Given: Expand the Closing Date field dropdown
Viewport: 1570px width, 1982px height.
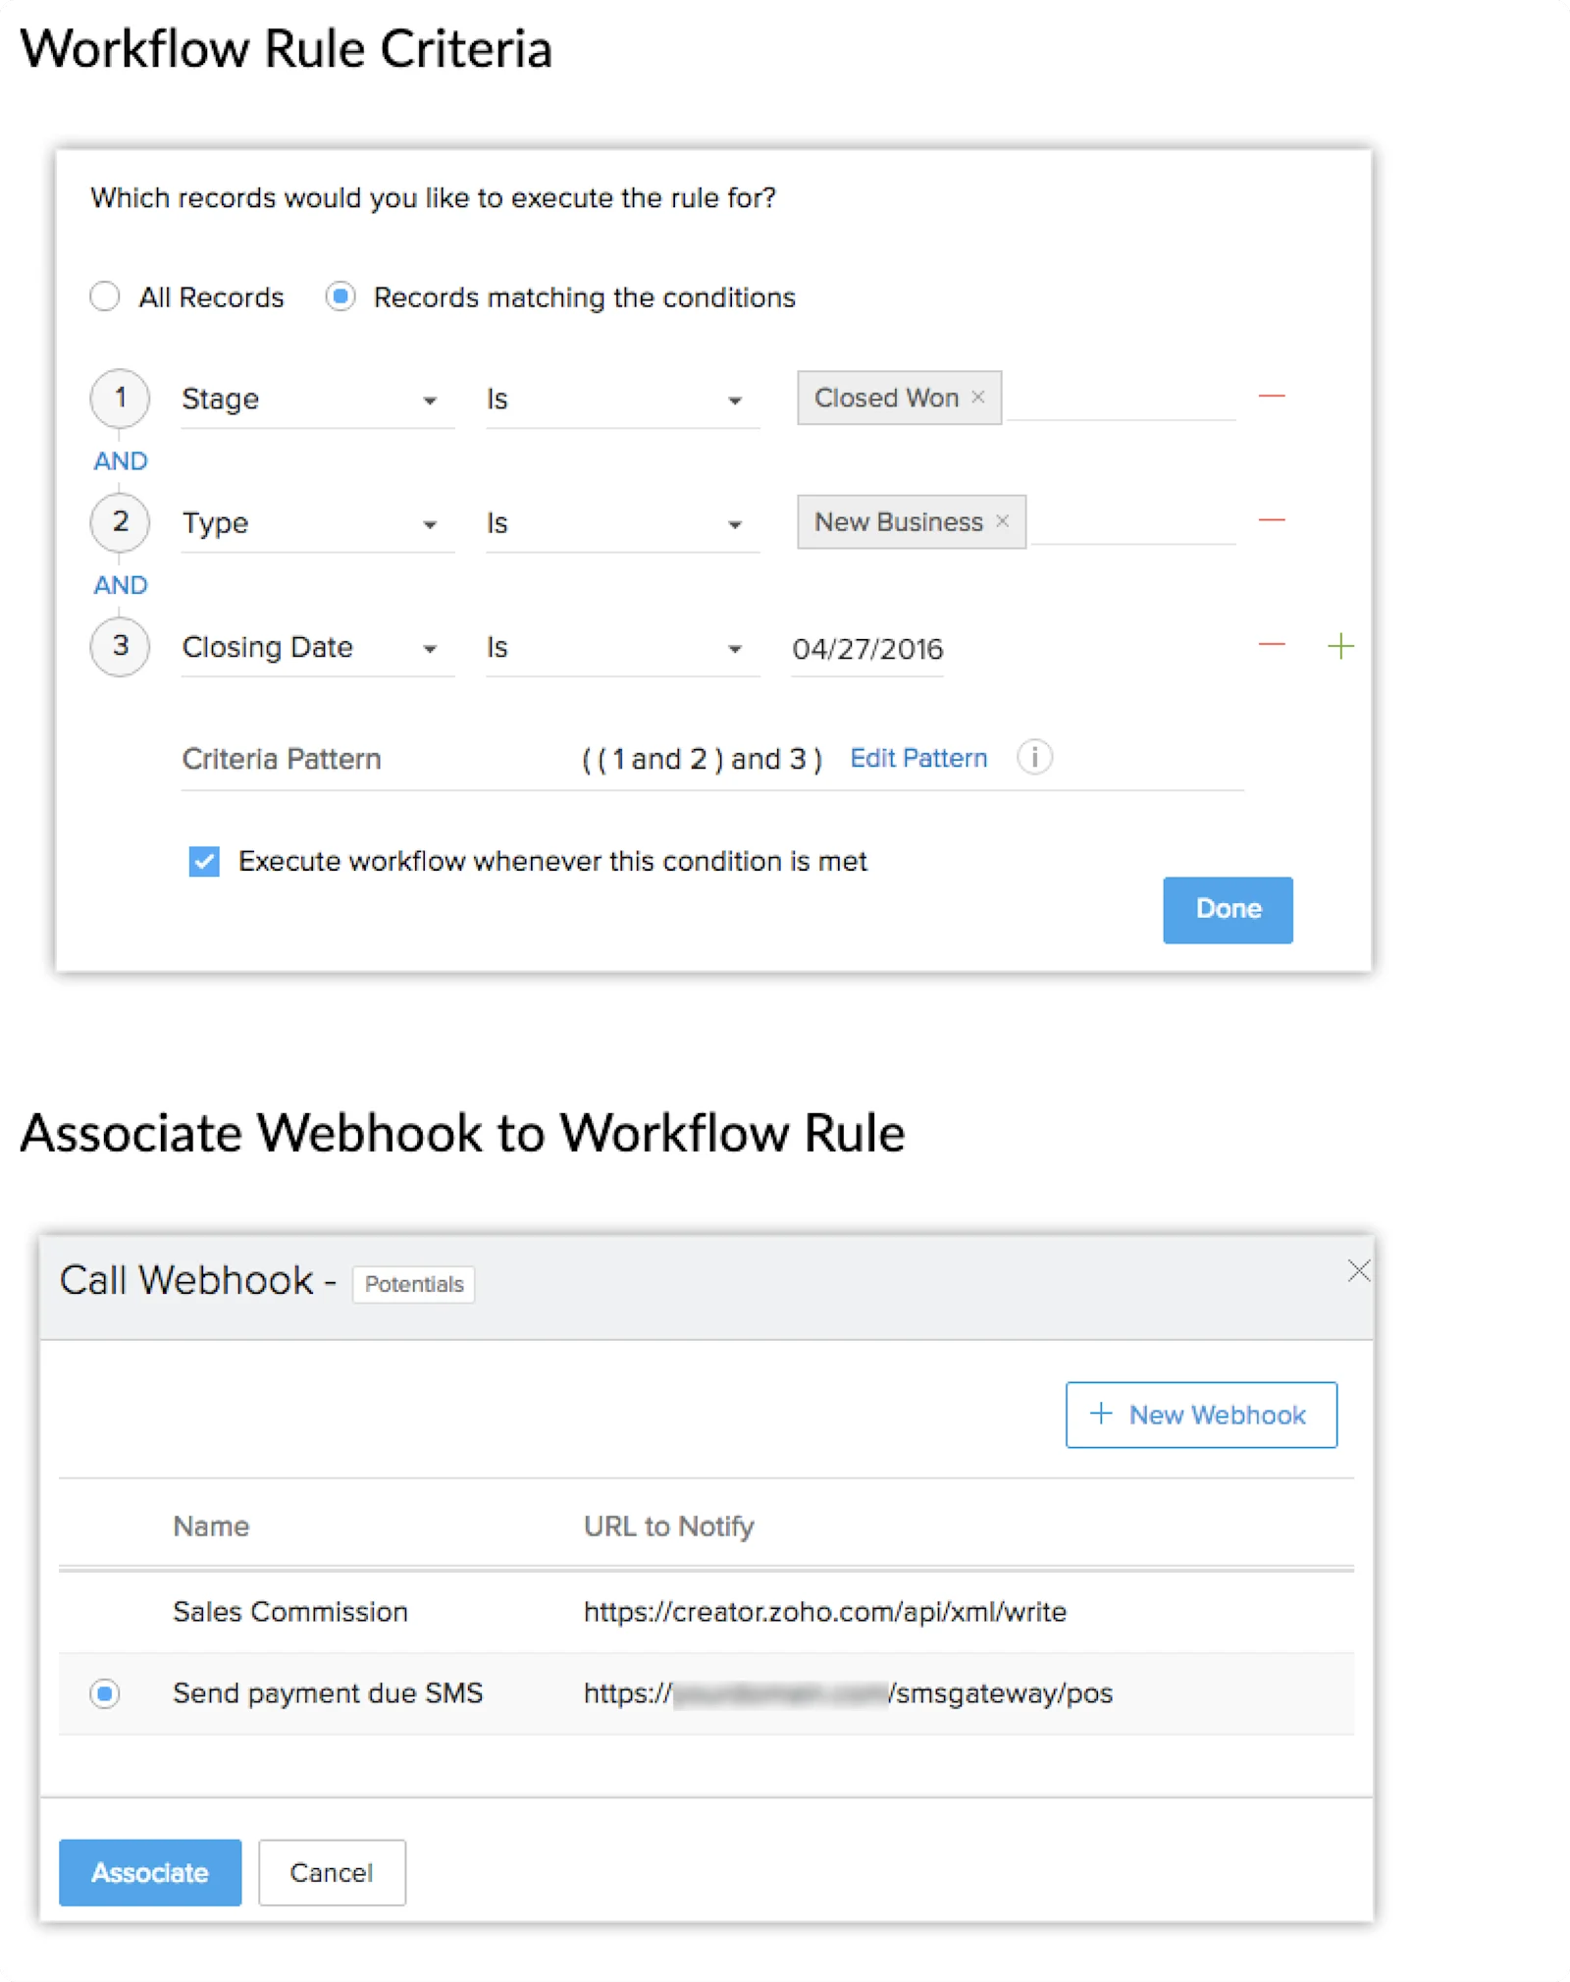Looking at the screenshot, I should (x=432, y=648).
